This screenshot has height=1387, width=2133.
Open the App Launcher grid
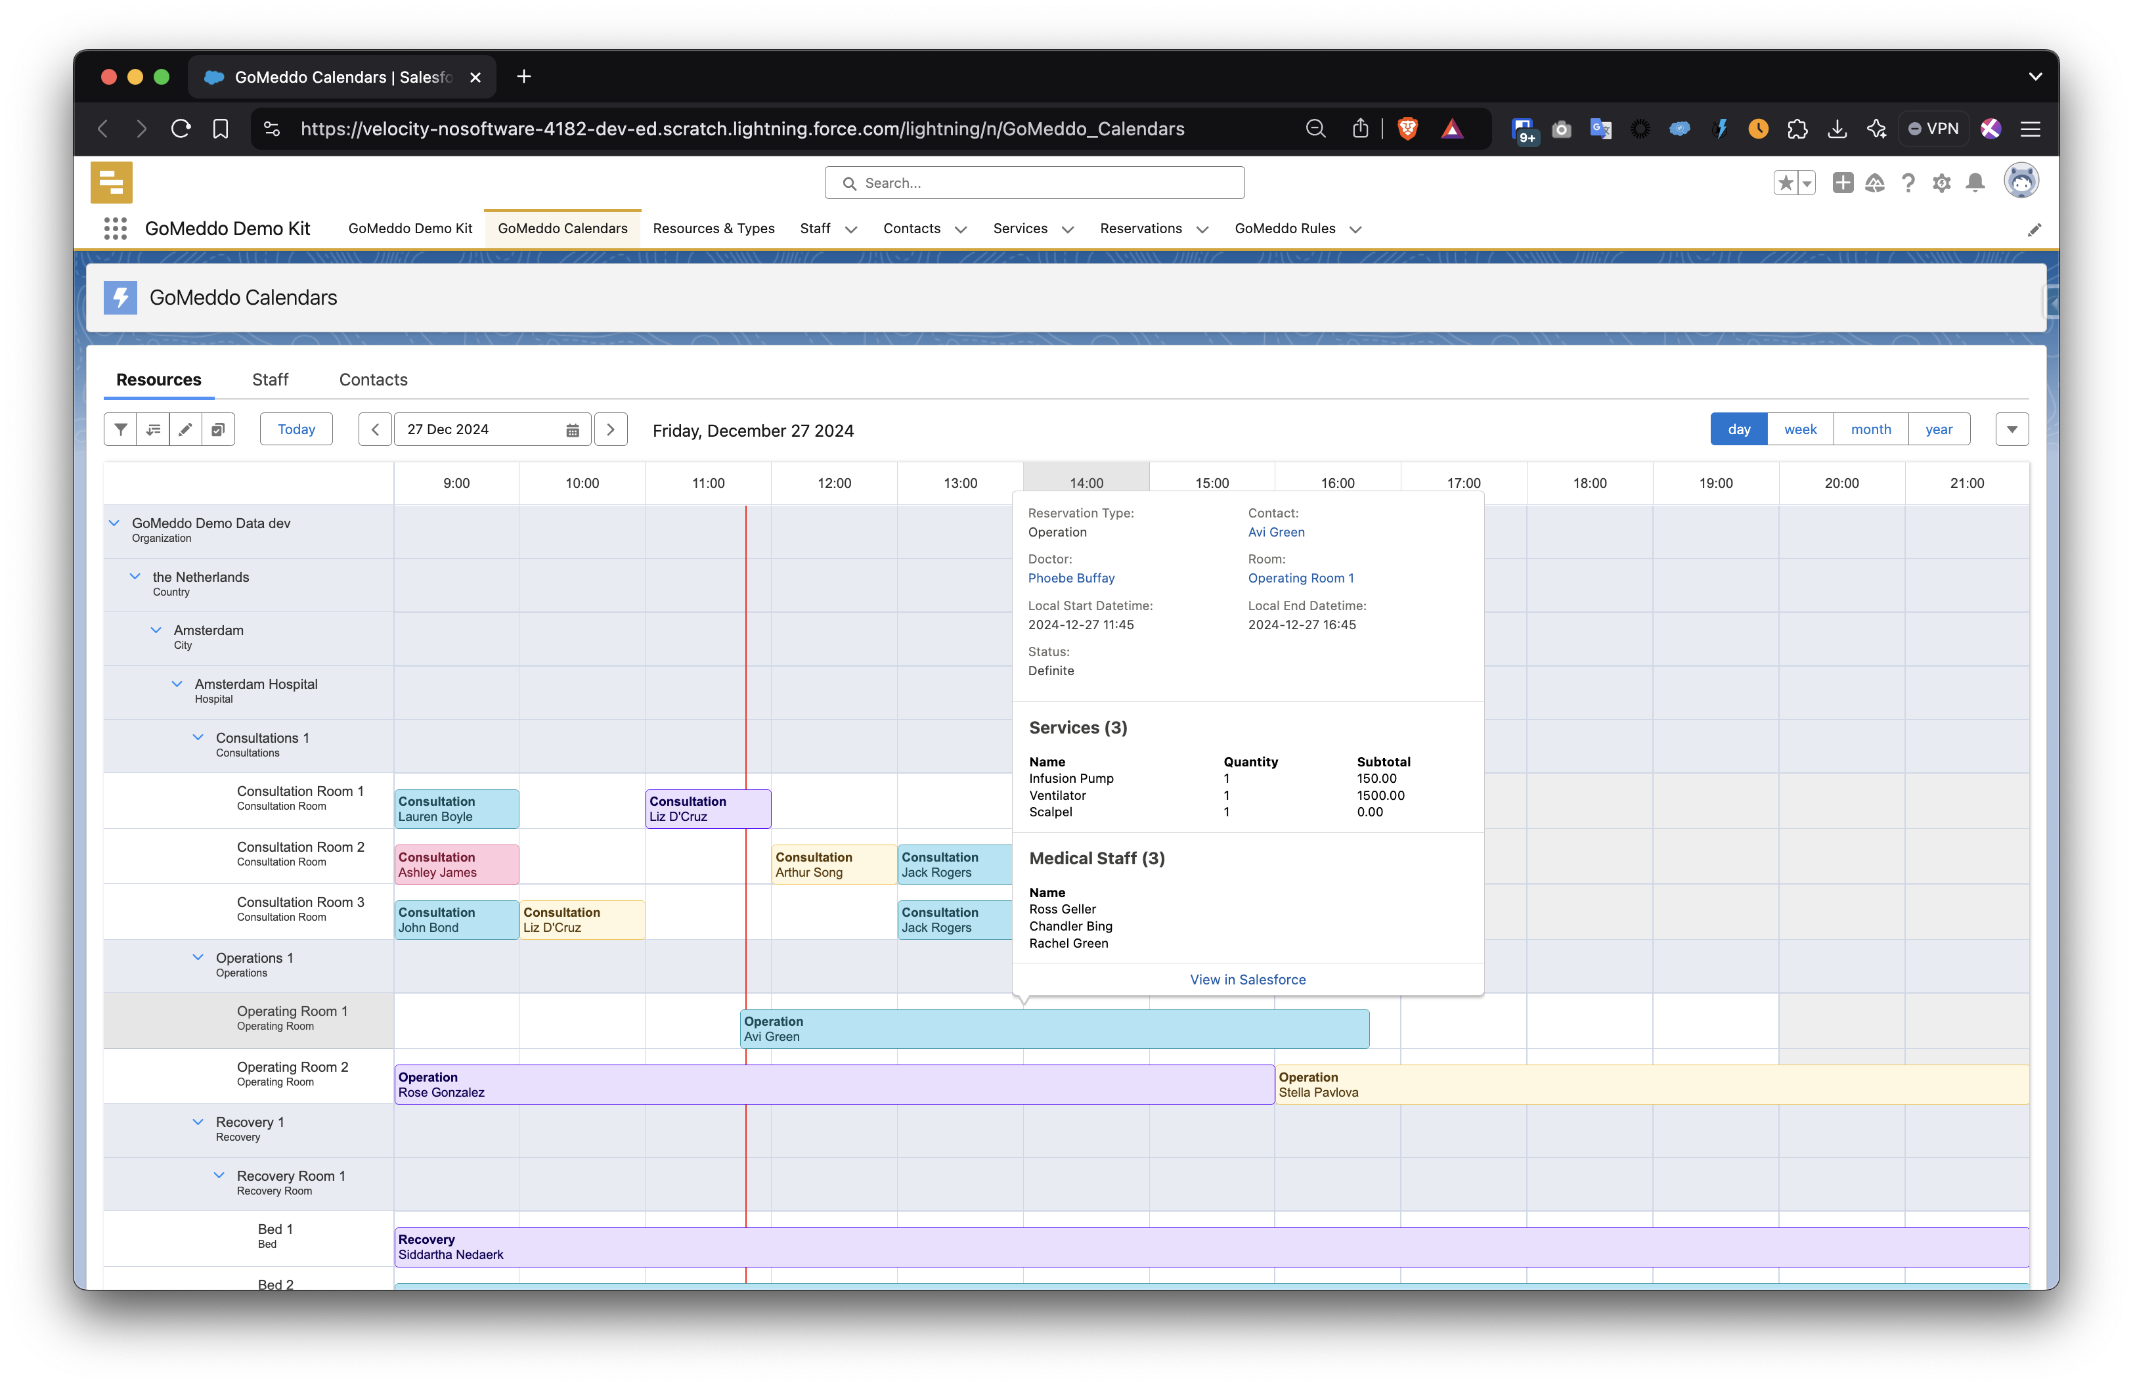pyautogui.click(x=115, y=229)
